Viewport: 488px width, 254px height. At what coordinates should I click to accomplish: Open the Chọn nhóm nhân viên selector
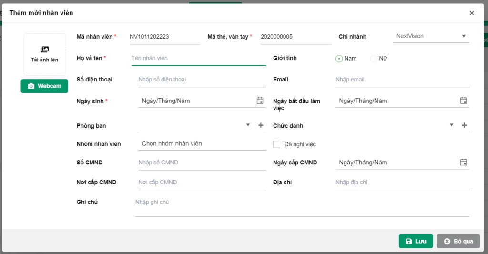coord(202,144)
